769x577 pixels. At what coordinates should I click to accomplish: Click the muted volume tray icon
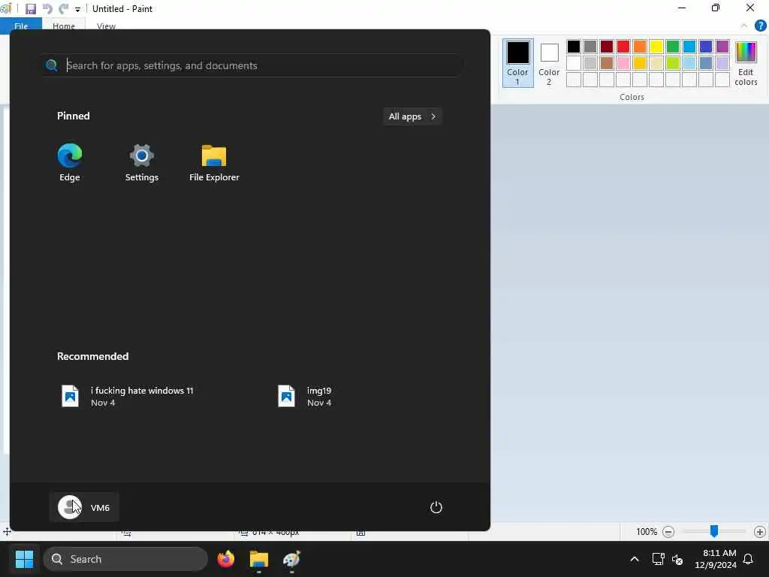678,559
